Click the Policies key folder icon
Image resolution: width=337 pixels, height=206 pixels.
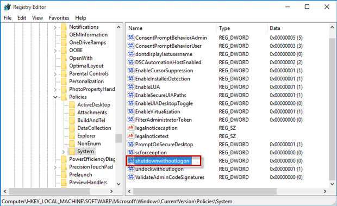64,97
